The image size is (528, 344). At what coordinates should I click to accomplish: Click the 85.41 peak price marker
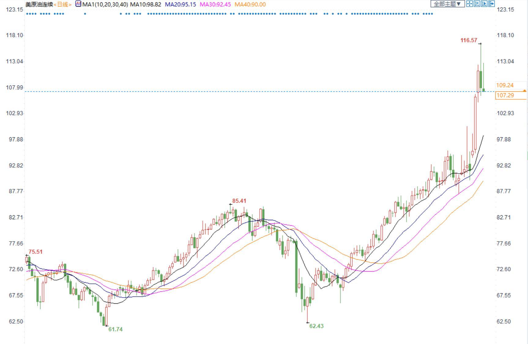coord(239,201)
